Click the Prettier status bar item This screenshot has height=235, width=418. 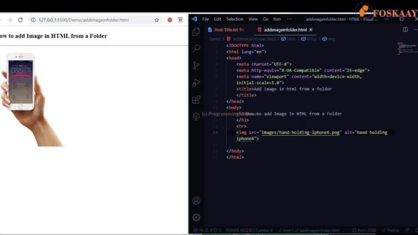click(391, 230)
